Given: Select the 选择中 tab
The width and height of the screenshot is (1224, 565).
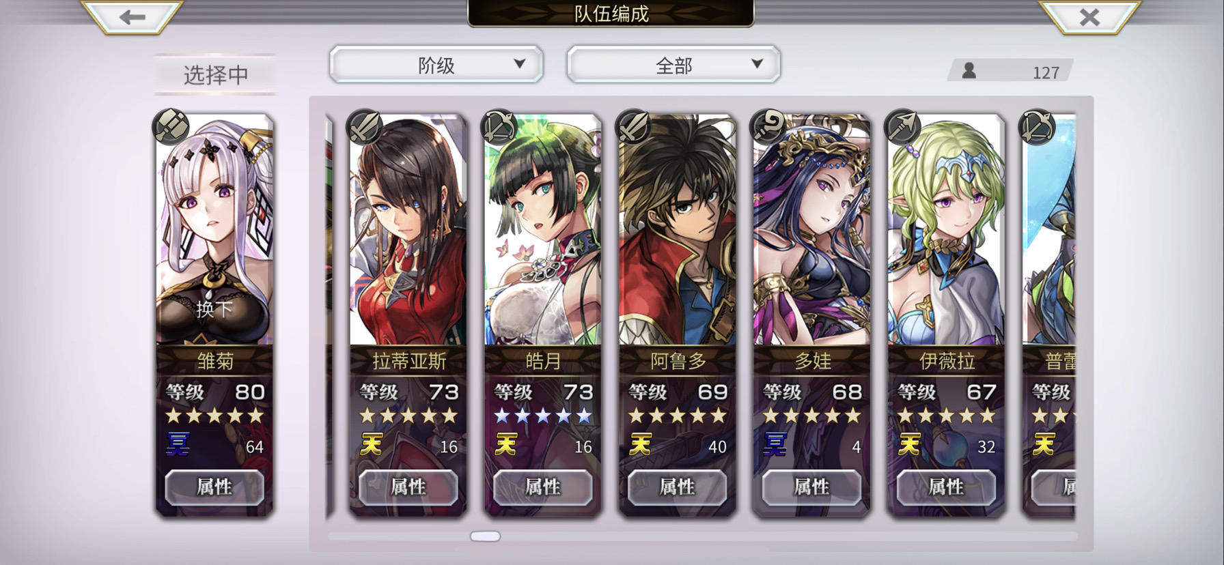Looking at the screenshot, I should 216,74.
